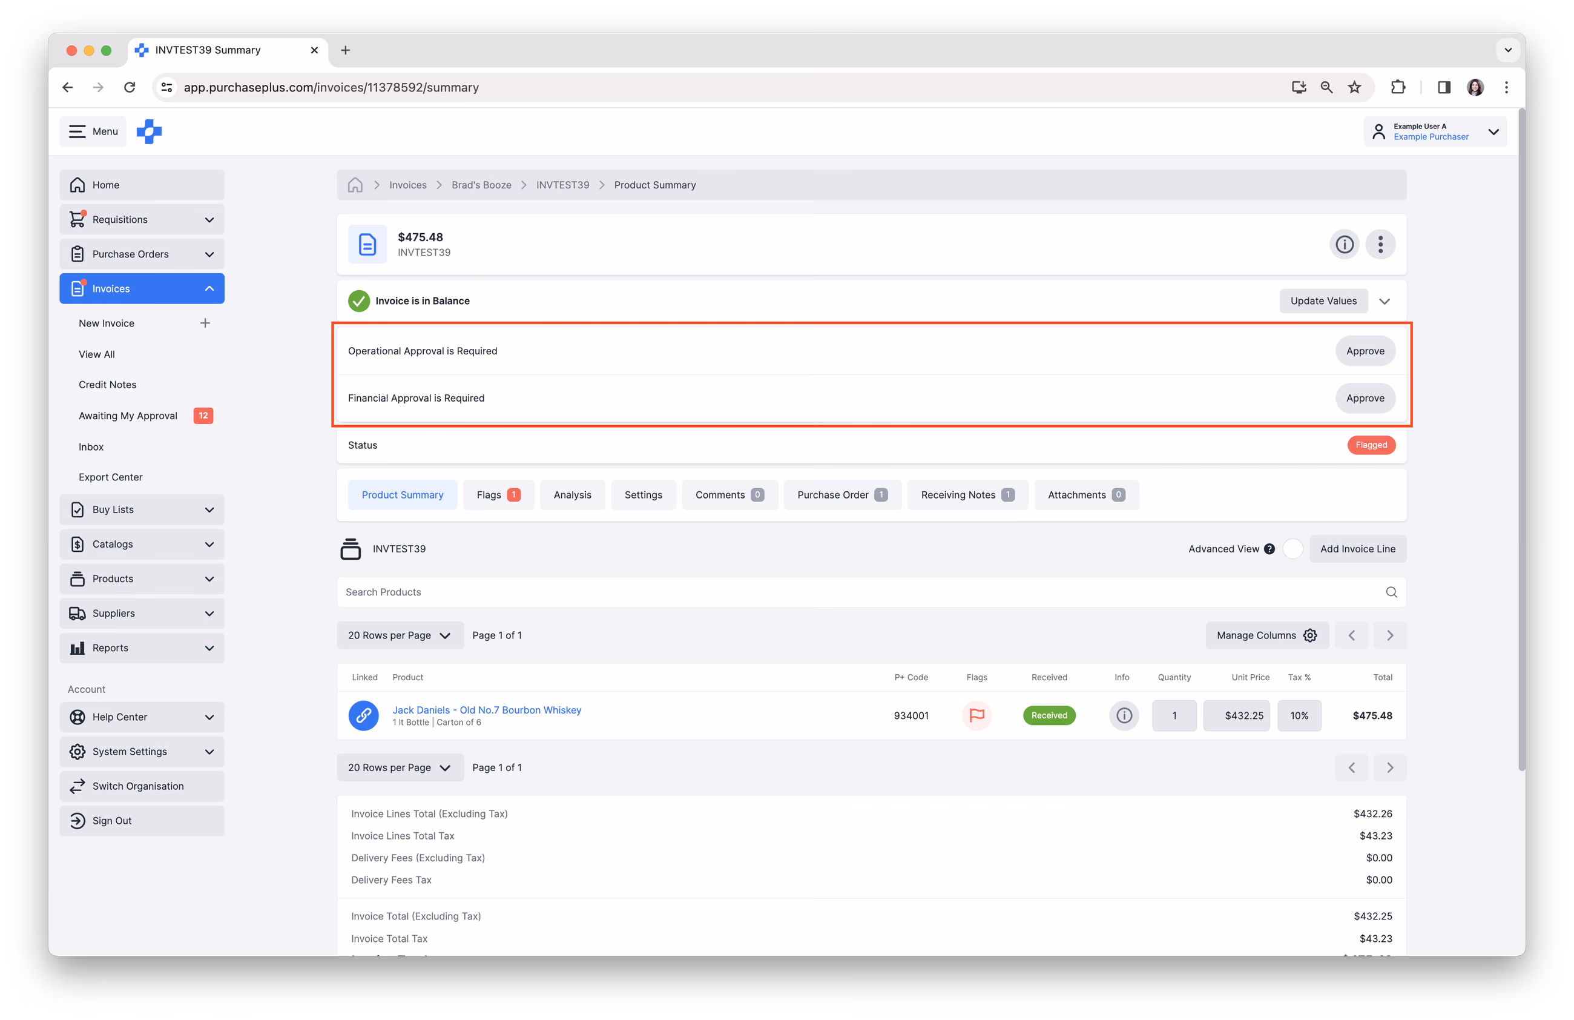
Task: Click the green Invoice in Balance checkmark
Action: (359, 301)
